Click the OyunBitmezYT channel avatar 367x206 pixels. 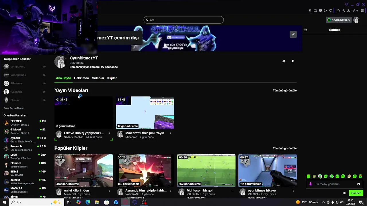coord(60,62)
